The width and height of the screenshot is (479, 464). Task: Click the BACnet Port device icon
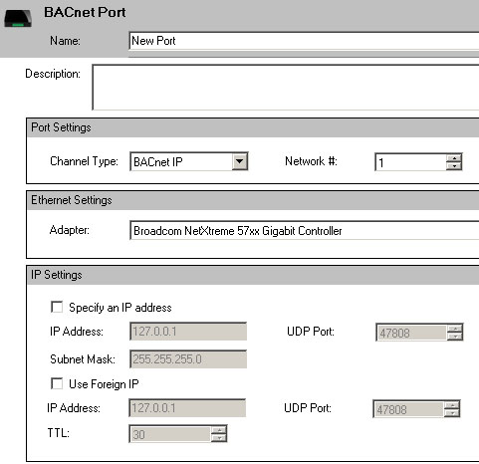(18, 18)
